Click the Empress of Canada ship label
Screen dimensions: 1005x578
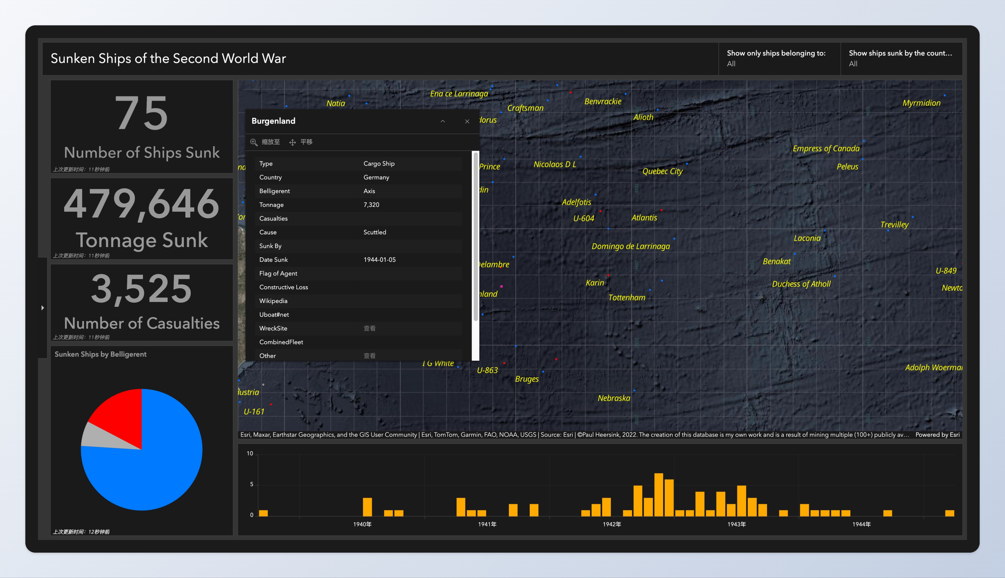826,148
